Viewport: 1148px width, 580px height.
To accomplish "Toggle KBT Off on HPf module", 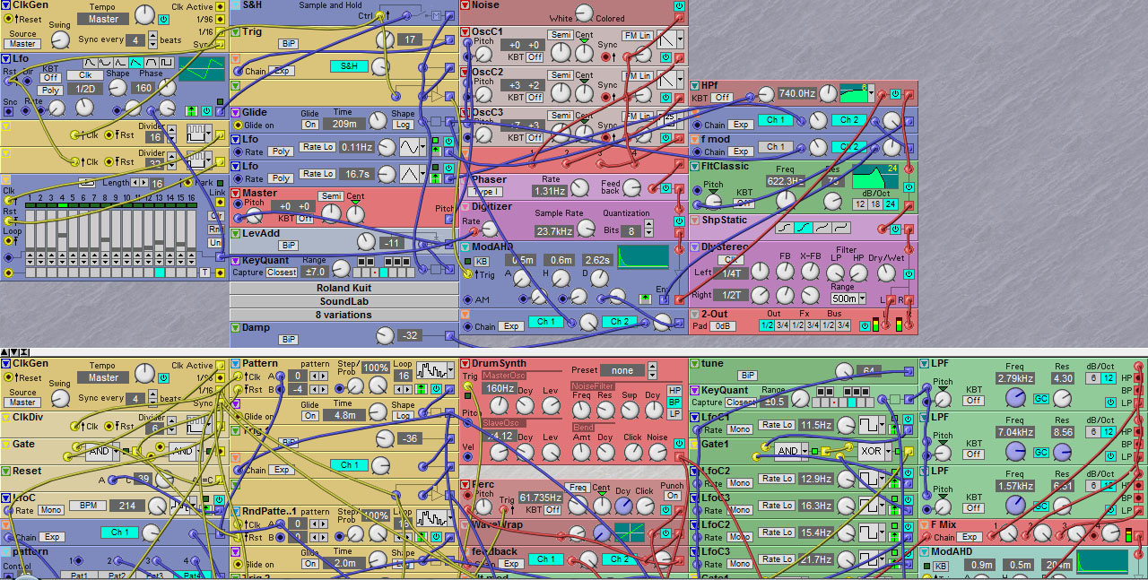I will click(x=722, y=98).
